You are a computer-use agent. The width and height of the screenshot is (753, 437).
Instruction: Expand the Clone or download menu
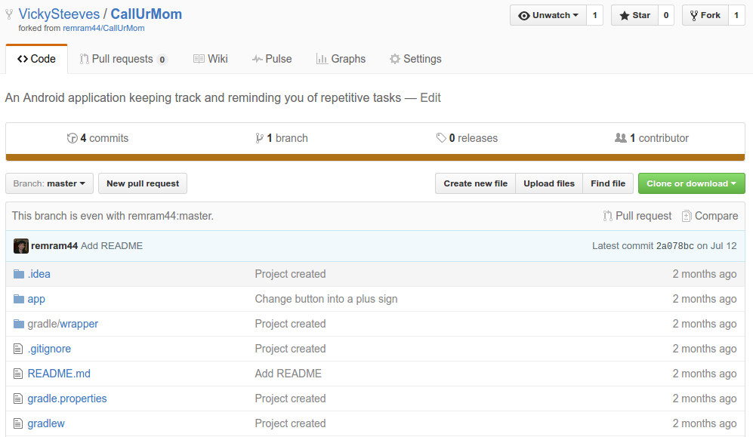click(x=692, y=183)
